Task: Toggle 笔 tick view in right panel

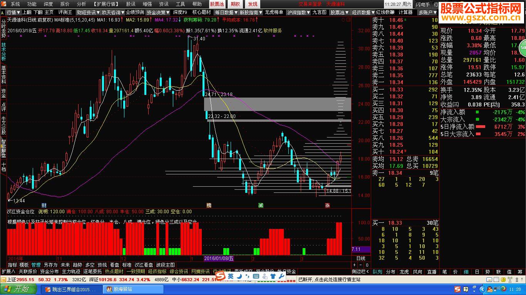Action: coord(445,272)
